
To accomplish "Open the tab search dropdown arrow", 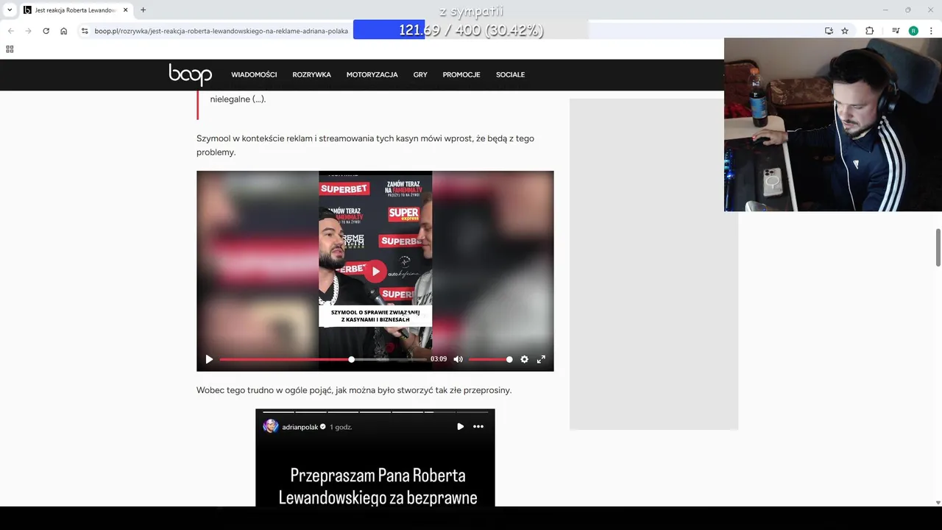I will (x=10, y=10).
